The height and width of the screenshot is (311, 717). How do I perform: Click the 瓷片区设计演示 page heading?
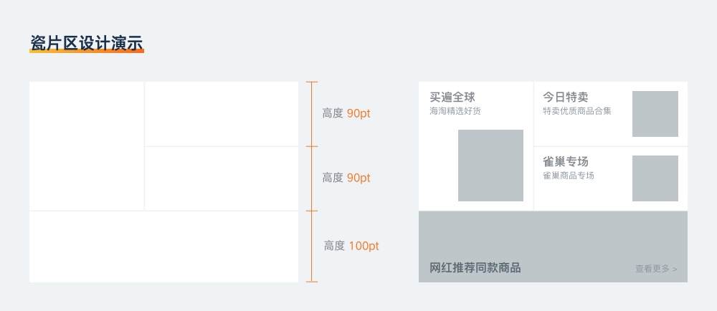point(87,42)
